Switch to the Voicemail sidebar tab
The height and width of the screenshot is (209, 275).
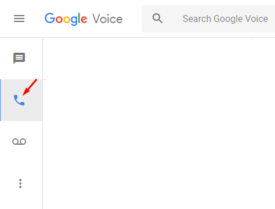(21, 142)
